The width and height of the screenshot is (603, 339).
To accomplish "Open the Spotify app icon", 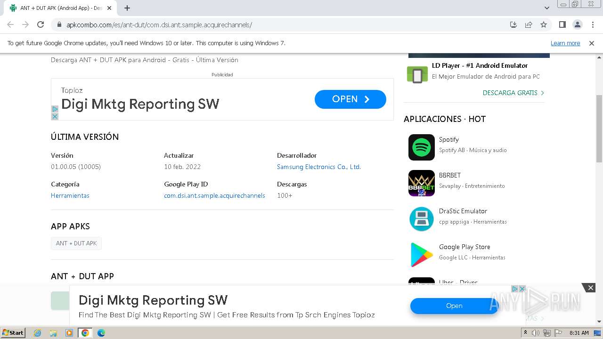I will (421, 147).
